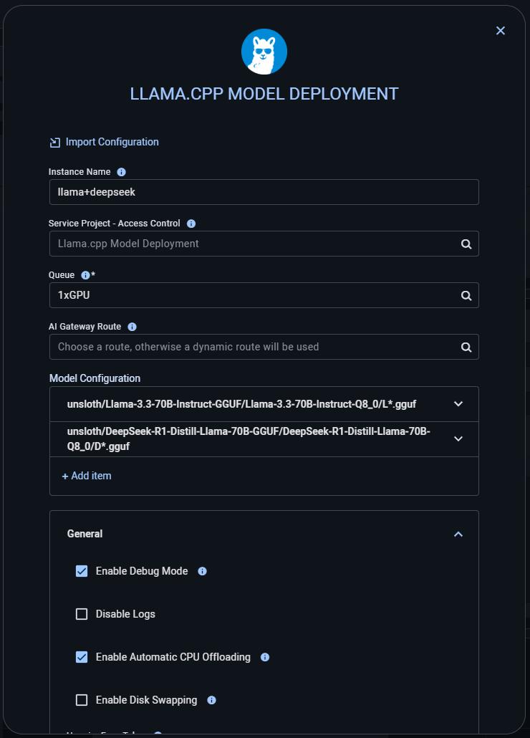
Task: Click the AI Gateway Route info icon
Action: click(x=132, y=327)
